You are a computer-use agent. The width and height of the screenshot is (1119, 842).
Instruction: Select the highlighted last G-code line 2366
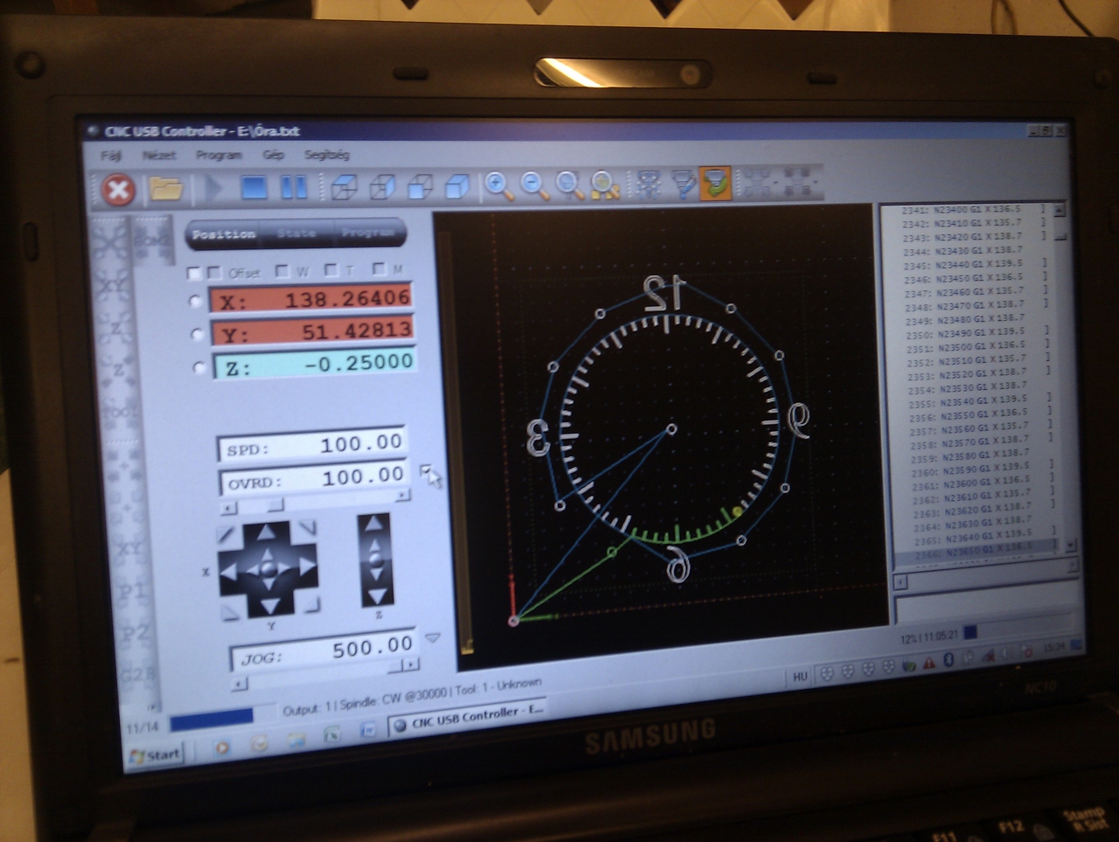977,552
